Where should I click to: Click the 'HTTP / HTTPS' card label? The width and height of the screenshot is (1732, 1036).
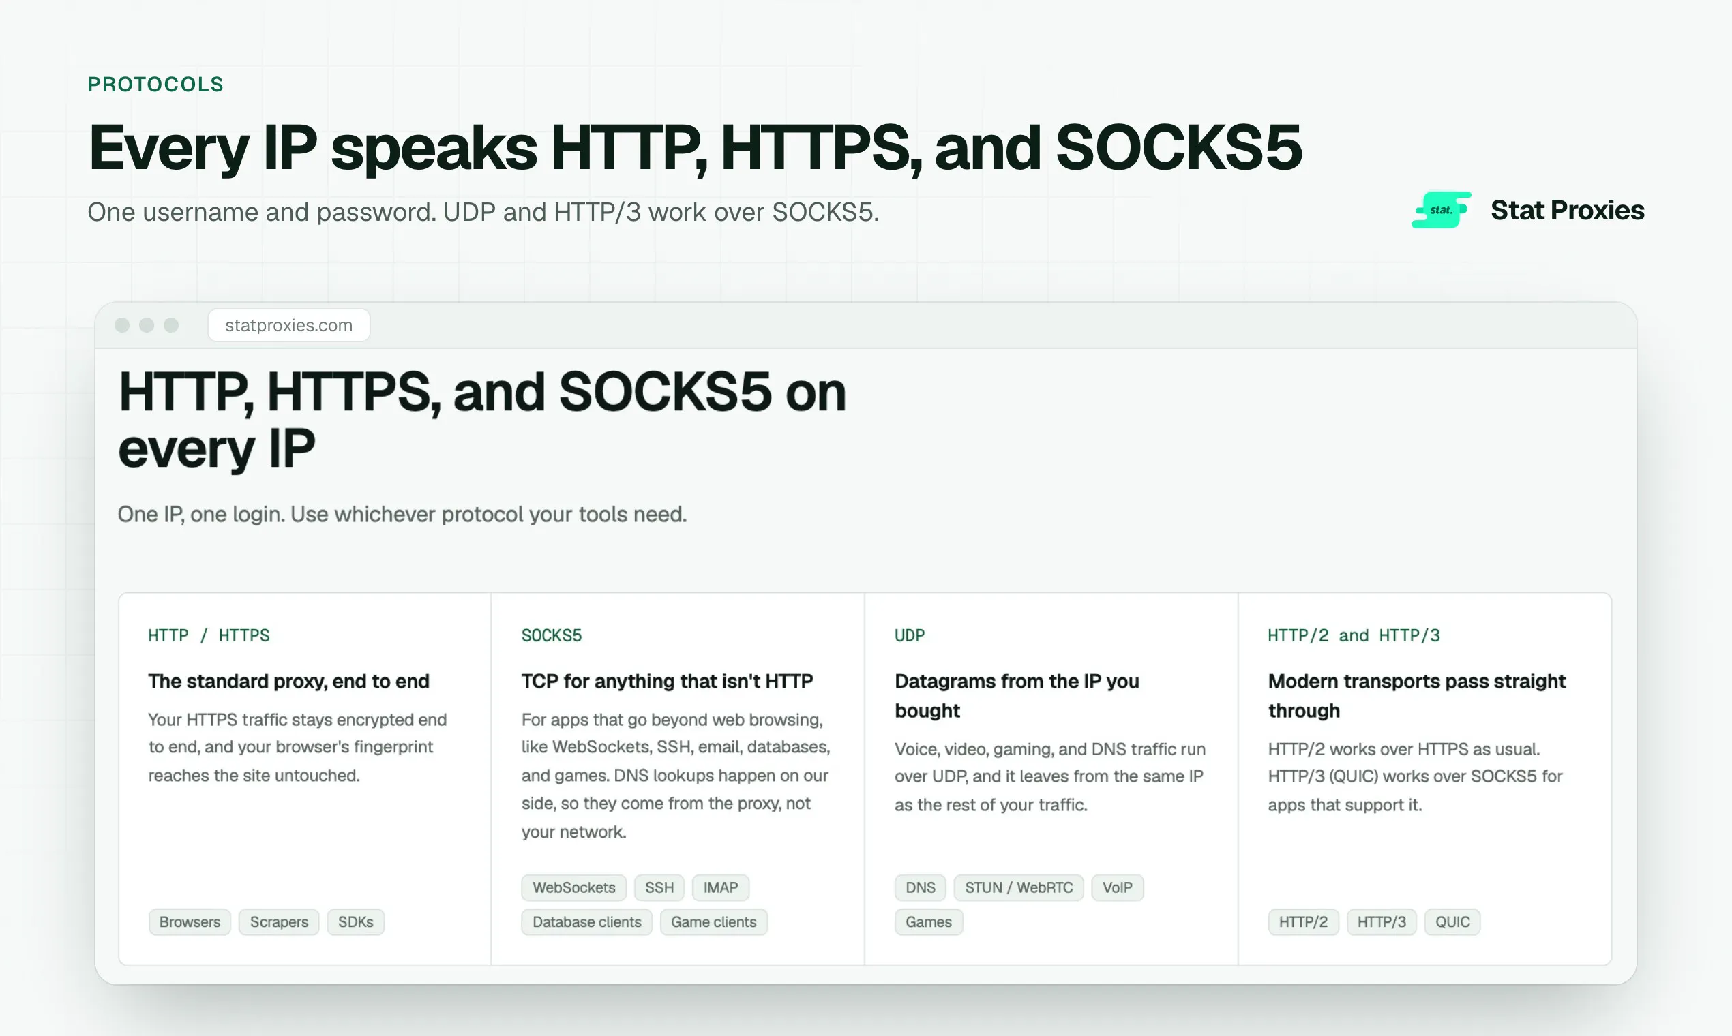209,635
